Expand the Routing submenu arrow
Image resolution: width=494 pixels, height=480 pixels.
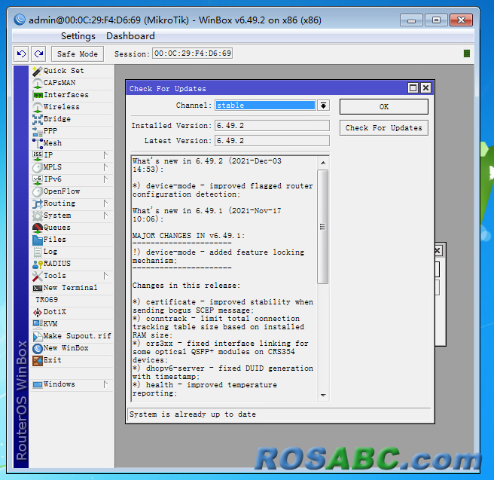coord(105,203)
